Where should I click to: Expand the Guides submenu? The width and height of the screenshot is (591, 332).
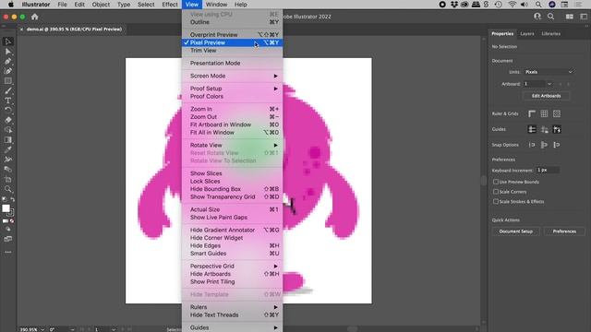coord(232,327)
